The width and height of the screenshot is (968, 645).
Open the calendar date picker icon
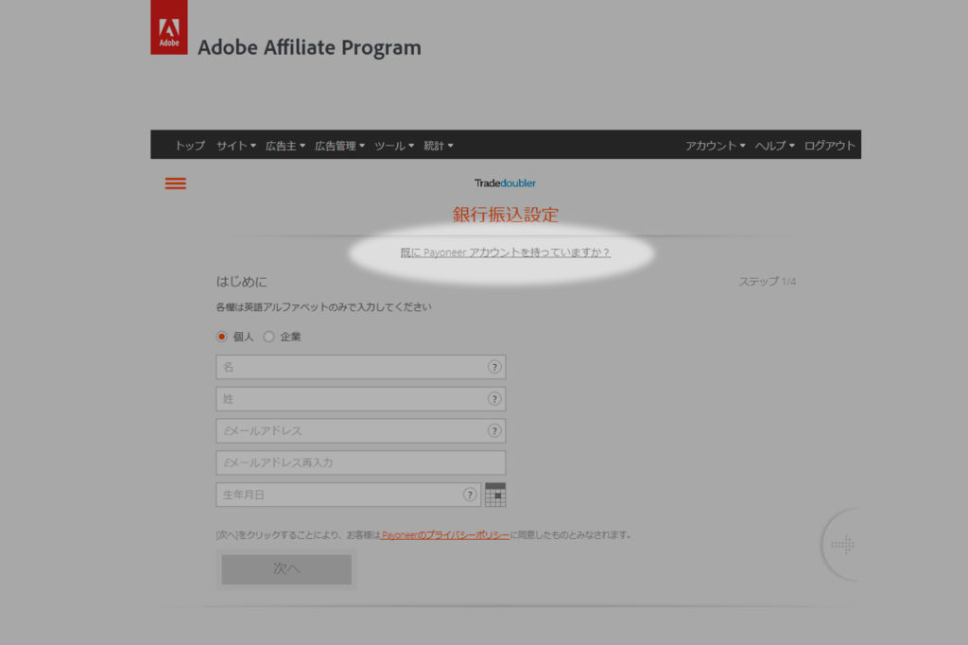pos(495,495)
